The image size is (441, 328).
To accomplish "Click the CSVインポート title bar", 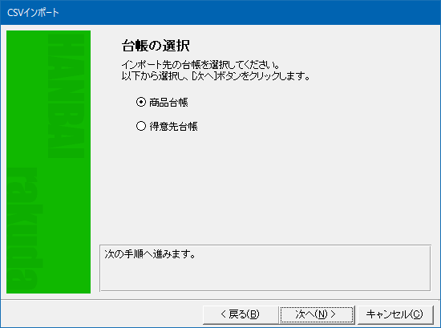I will (220, 12).
